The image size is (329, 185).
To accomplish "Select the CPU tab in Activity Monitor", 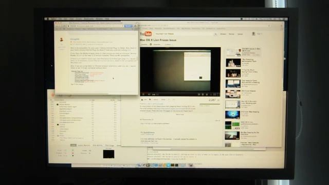I will coord(73,145).
